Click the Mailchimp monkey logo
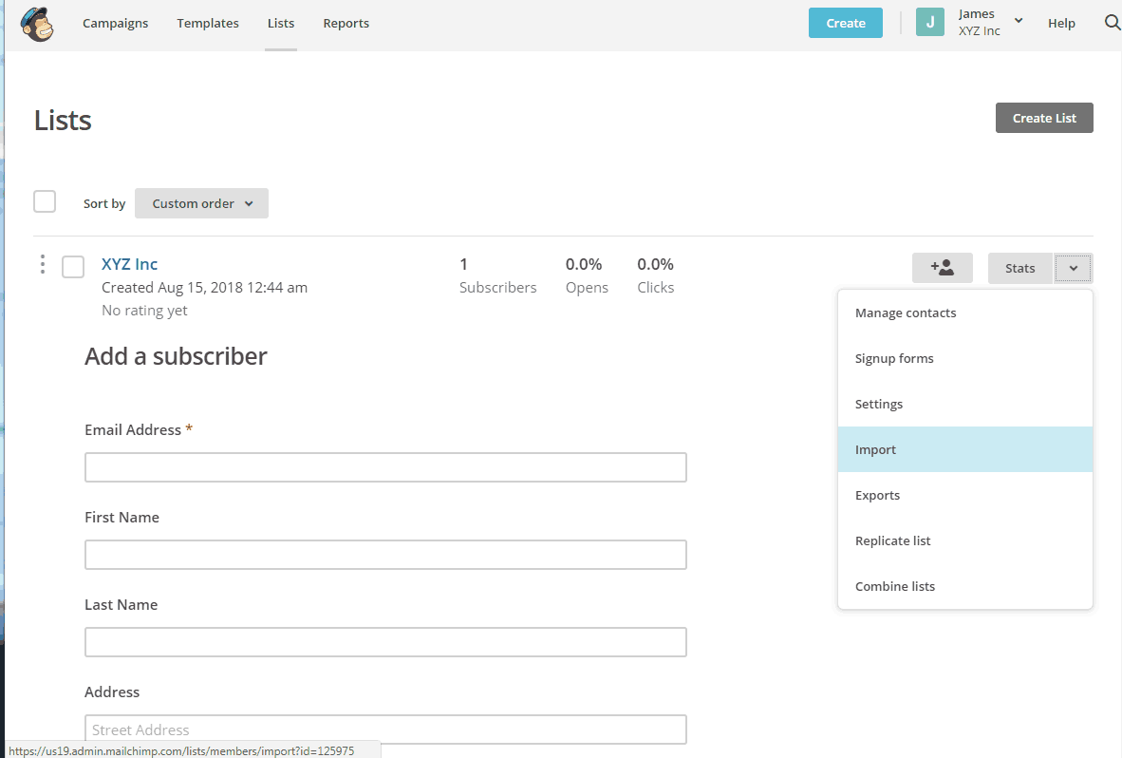This screenshot has height=758, width=1122. click(x=37, y=25)
